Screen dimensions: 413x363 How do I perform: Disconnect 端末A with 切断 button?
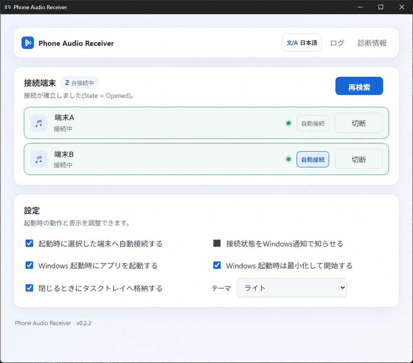pos(359,123)
